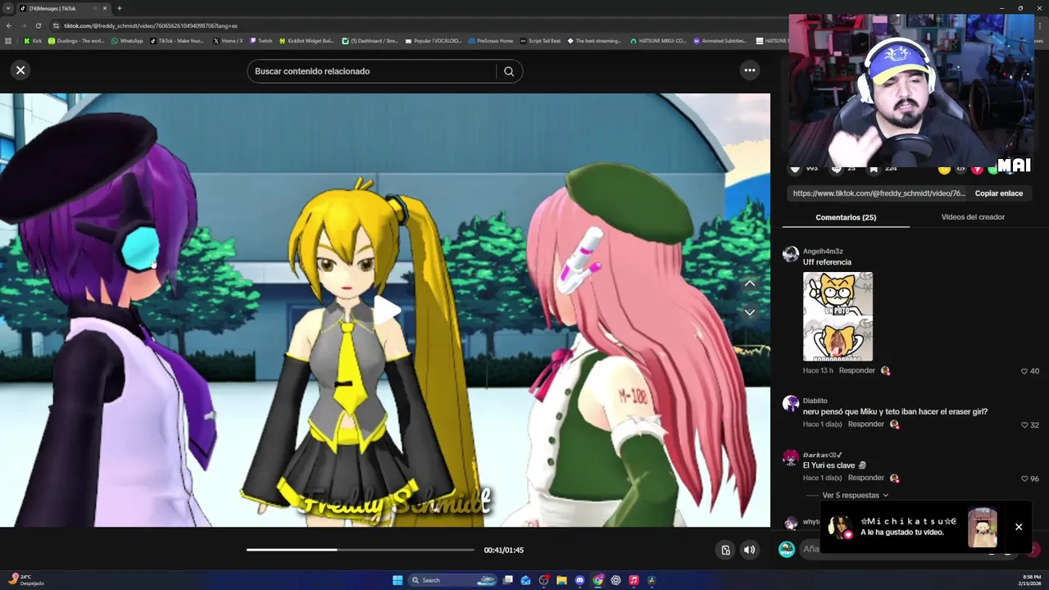The height and width of the screenshot is (590, 1049).
Task: Like the video with the heart icon showing 993
Action: (794, 169)
